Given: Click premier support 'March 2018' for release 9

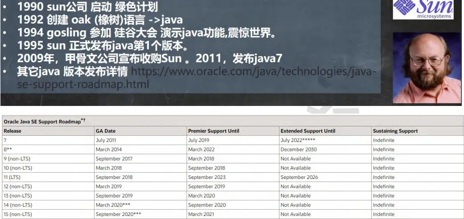Looking at the screenshot, I should coord(201,159).
